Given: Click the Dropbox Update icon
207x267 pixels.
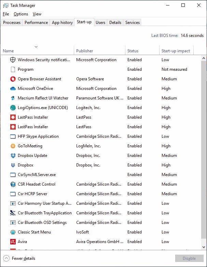Looking at the screenshot, I should 13,156.
